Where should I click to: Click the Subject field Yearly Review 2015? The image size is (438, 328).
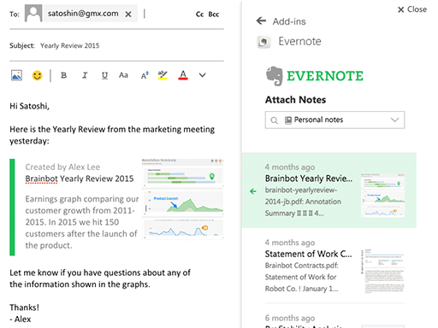pyautogui.click(x=69, y=45)
